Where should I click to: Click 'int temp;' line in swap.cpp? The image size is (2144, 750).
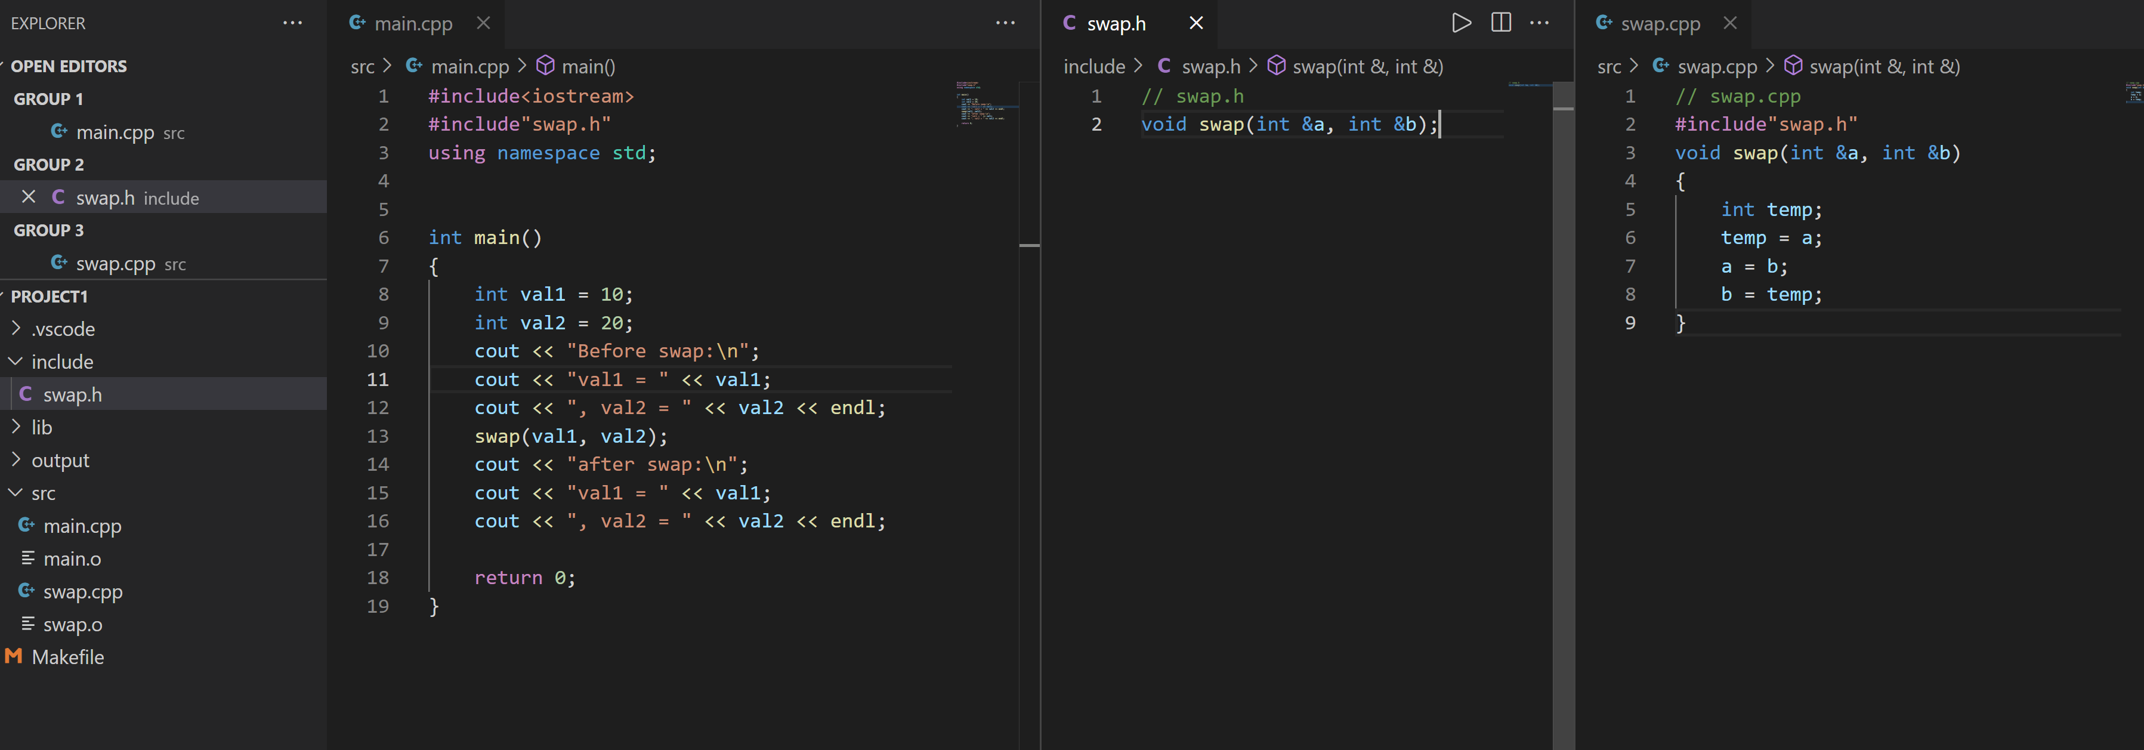(1771, 209)
